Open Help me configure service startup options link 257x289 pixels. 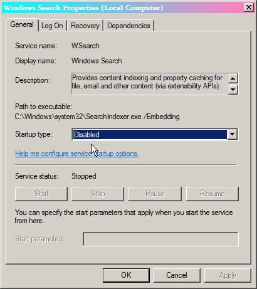click(77, 154)
